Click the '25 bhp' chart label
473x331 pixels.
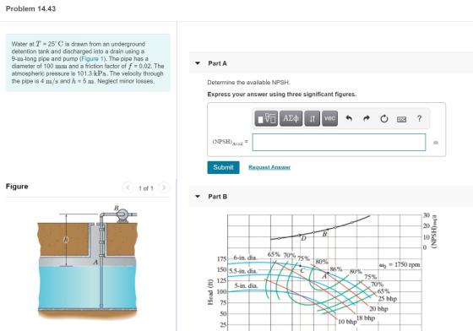[388, 299]
